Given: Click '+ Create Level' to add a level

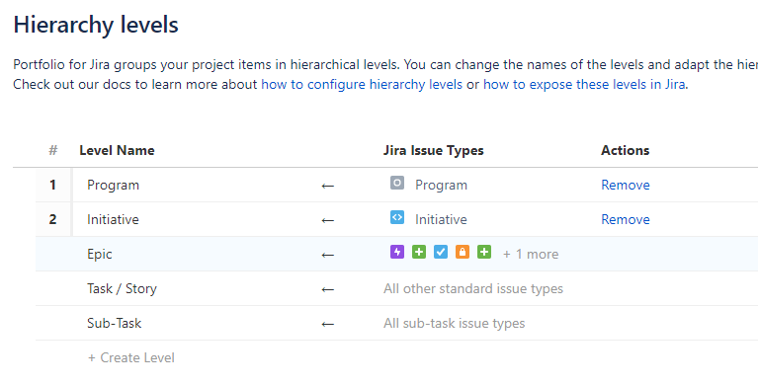Looking at the screenshot, I should click(131, 358).
